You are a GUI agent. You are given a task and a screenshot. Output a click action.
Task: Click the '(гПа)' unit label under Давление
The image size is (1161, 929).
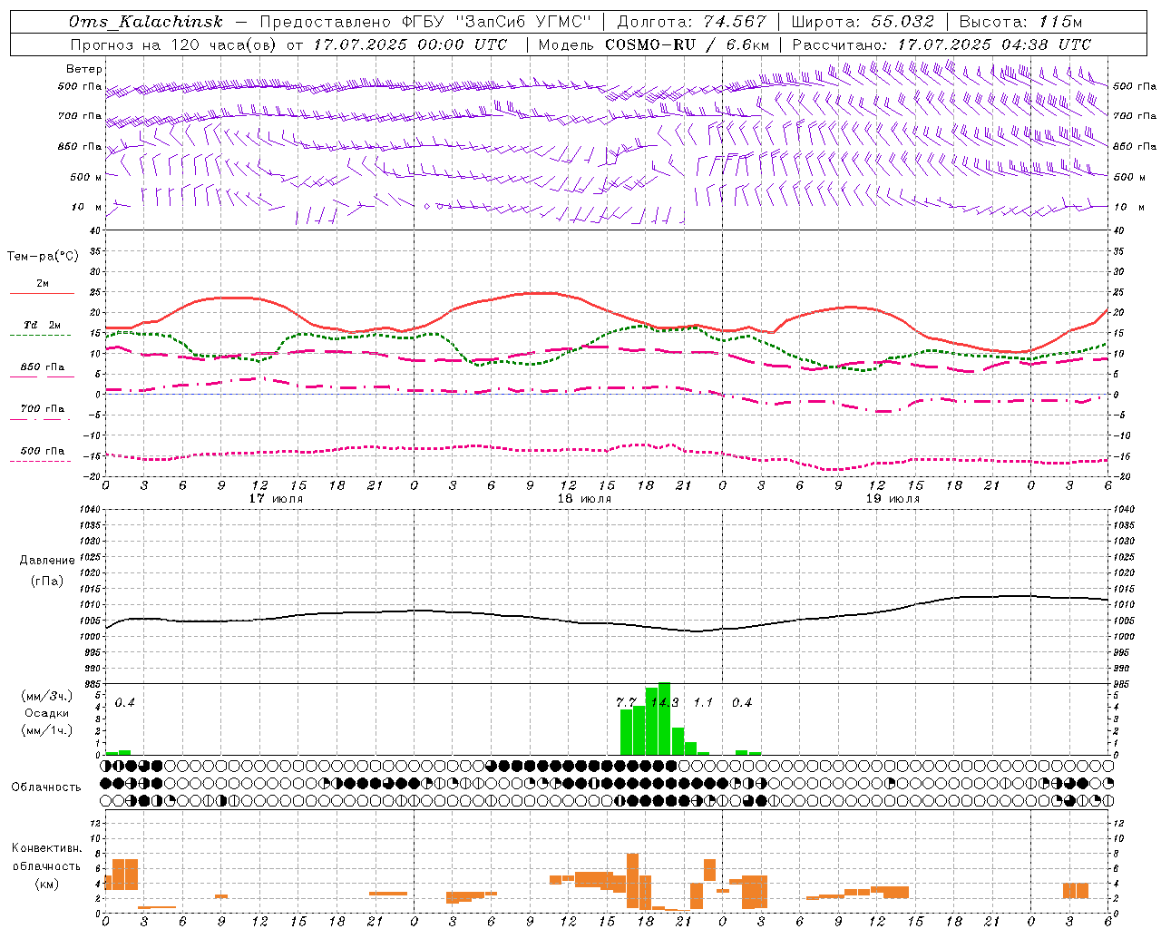click(x=47, y=582)
